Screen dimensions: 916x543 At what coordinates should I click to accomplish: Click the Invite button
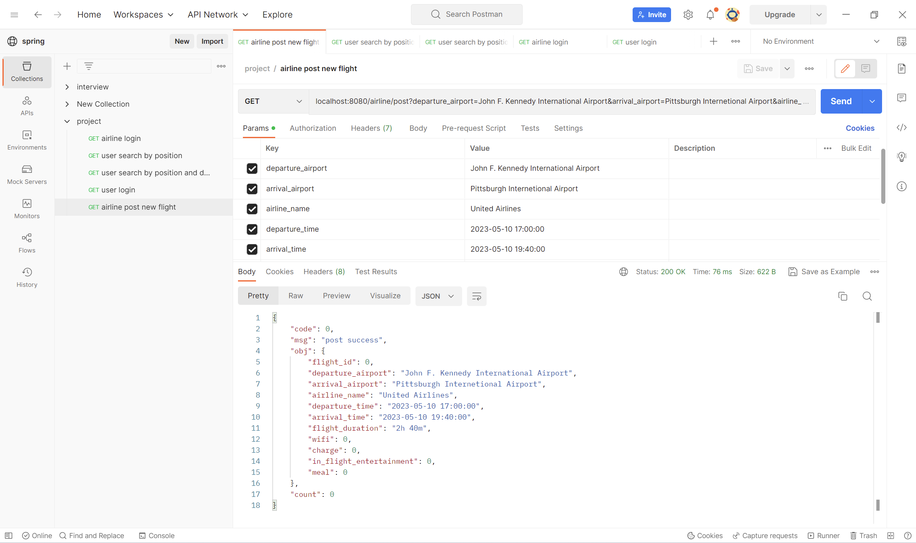click(652, 15)
